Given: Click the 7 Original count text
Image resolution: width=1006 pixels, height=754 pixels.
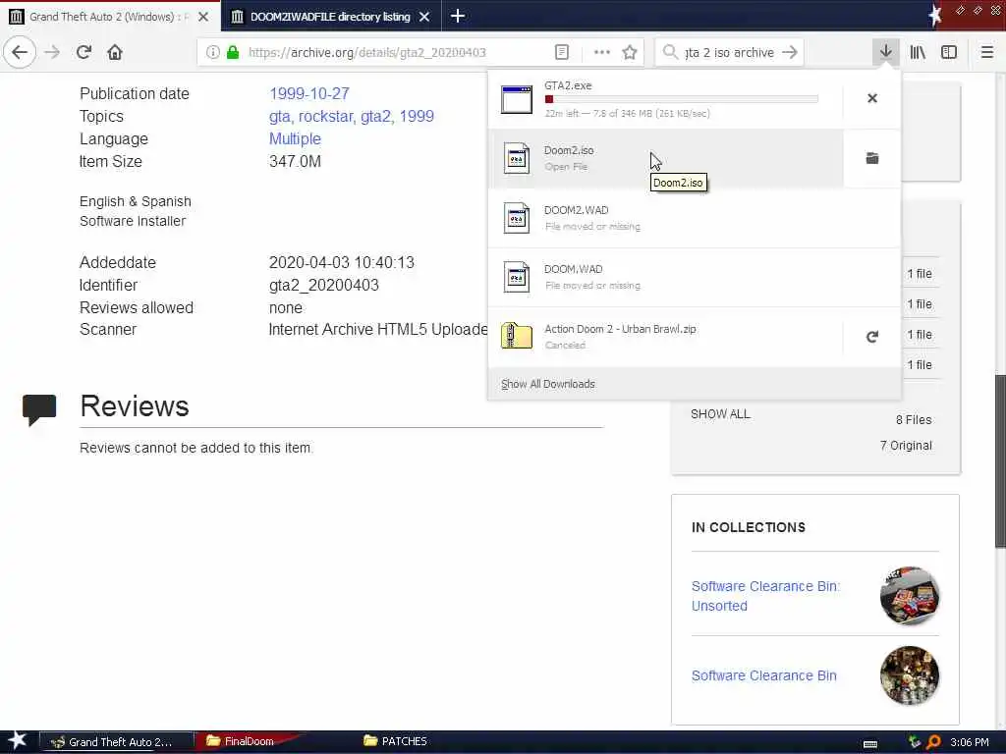Looking at the screenshot, I should 906,445.
